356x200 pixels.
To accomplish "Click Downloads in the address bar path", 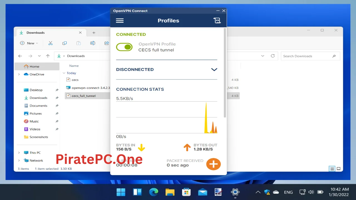I will 76,56.
